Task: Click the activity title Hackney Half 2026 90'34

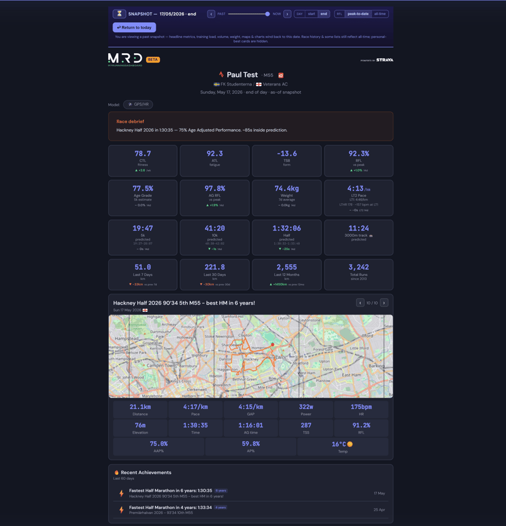Action: (x=184, y=303)
